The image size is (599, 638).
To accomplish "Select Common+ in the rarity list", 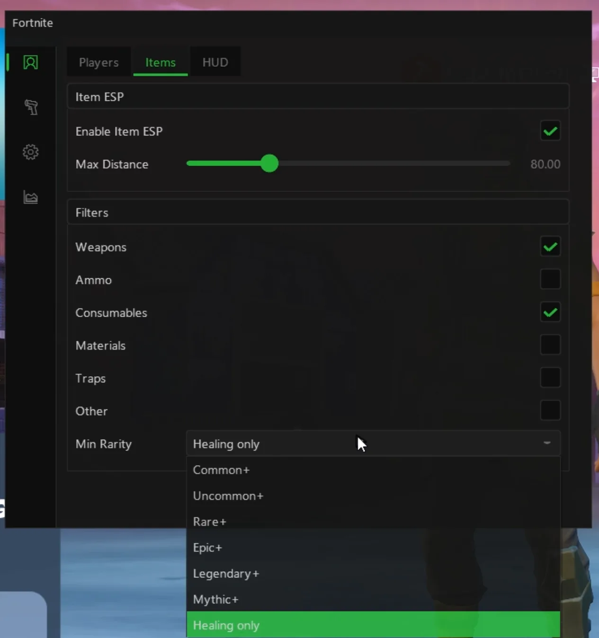I will coord(373,470).
